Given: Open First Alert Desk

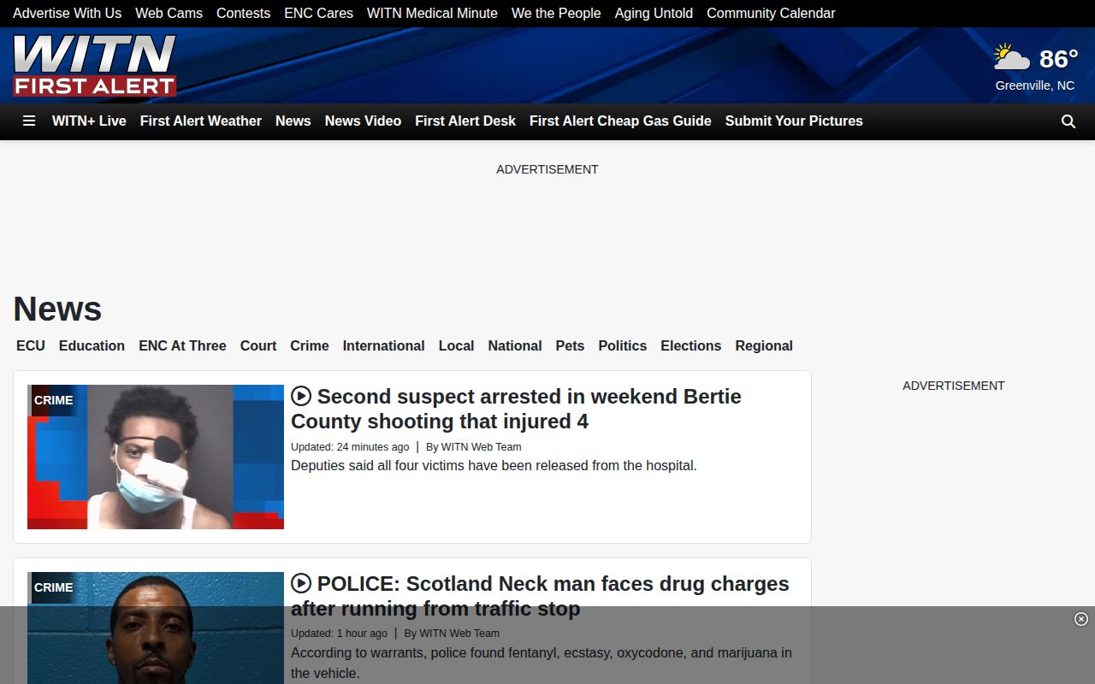Looking at the screenshot, I should pyautogui.click(x=465, y=121).
